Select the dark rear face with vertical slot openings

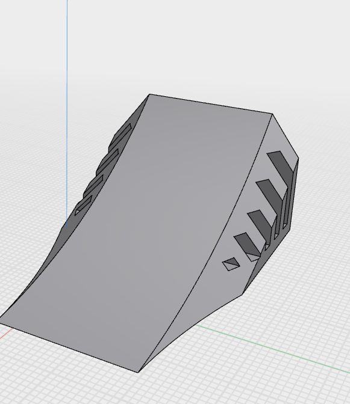tap(281, 222)
